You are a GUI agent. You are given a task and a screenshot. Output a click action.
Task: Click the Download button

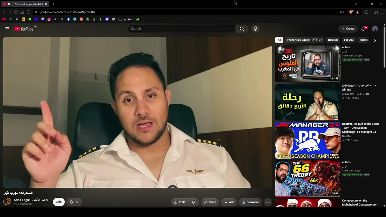pos(251,202)
